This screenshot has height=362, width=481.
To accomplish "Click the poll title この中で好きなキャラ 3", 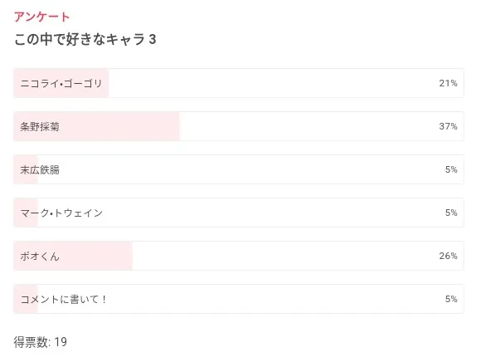I will point(85,39).
